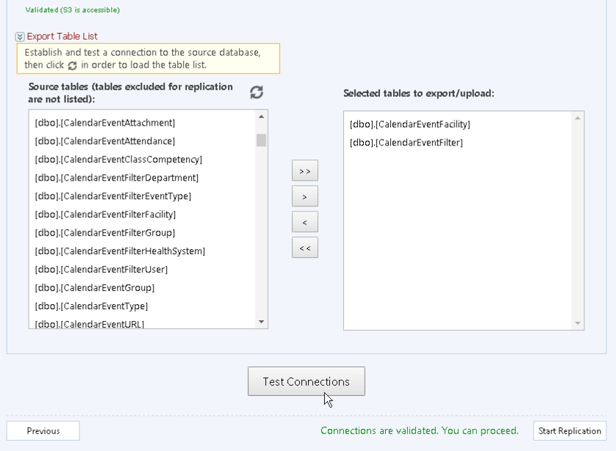Refresh the source table list
The image size is (616, 451).
tap(255, 92)
